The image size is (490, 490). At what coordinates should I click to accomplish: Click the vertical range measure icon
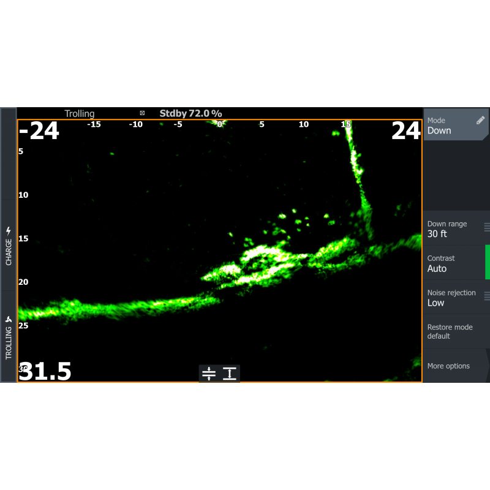coord(230,374)
